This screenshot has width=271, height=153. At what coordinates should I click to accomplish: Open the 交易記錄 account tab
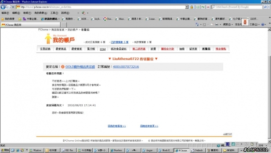(45, 49)
